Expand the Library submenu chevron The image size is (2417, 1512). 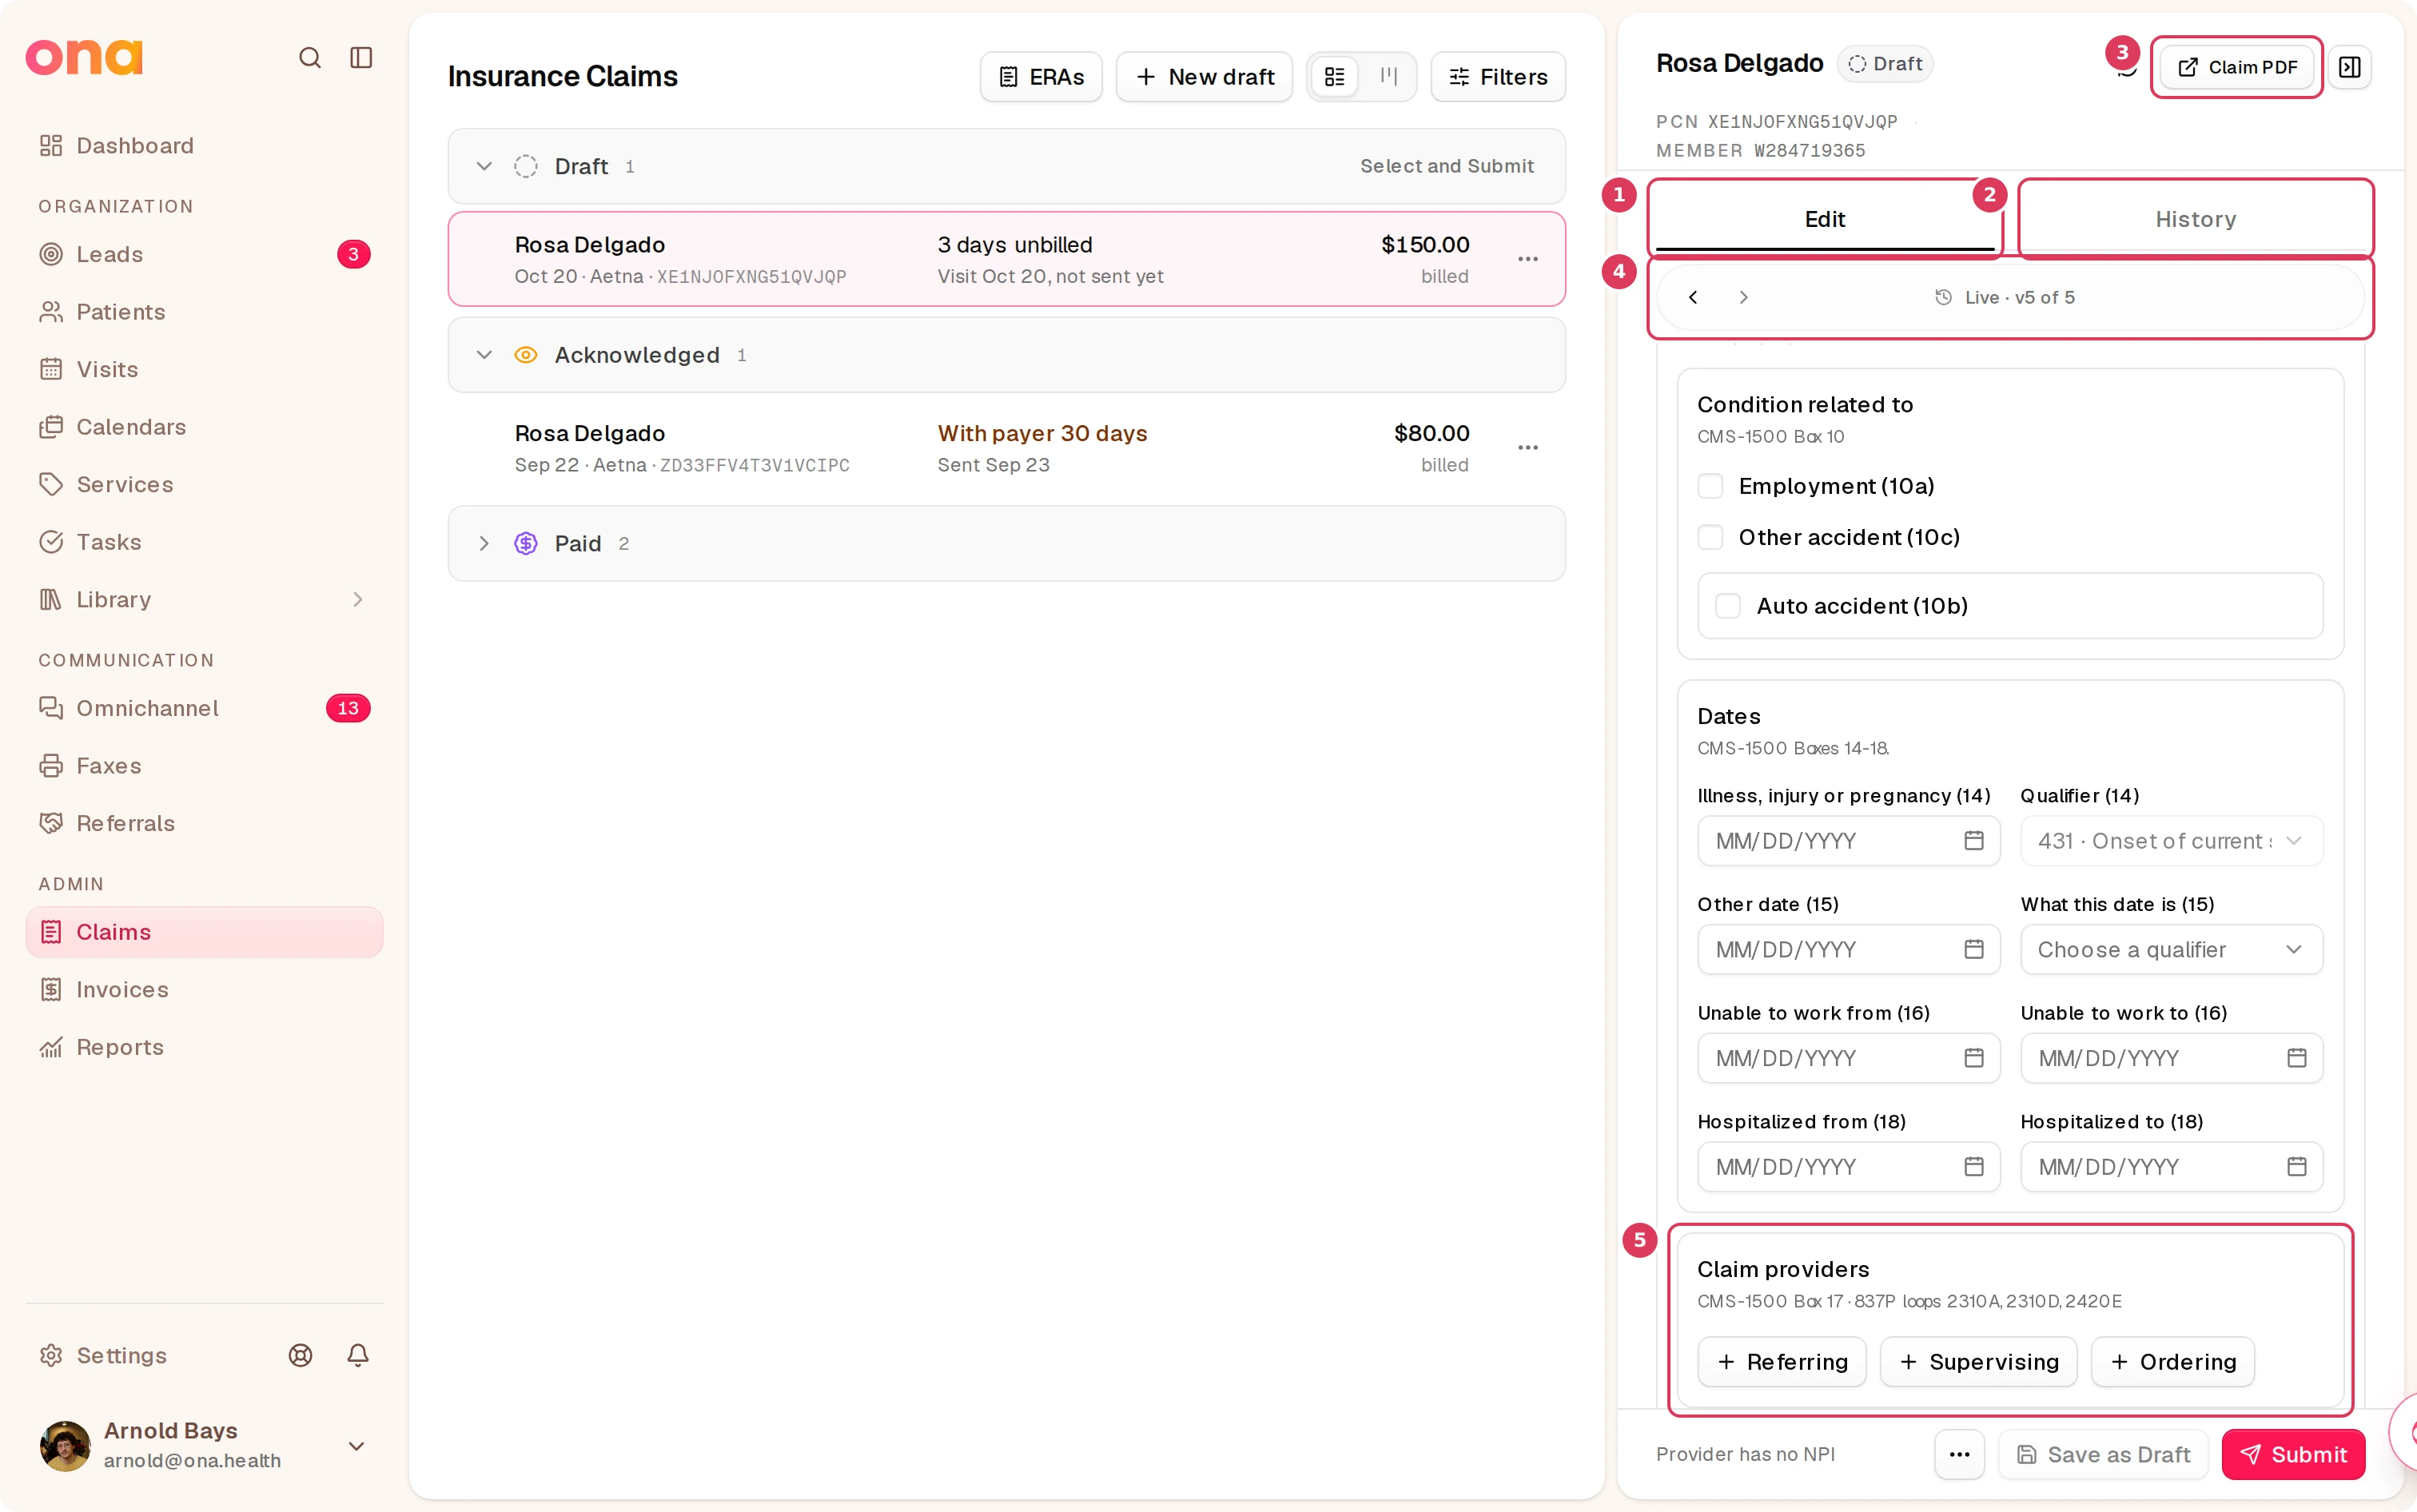click(x=358, y=600)
